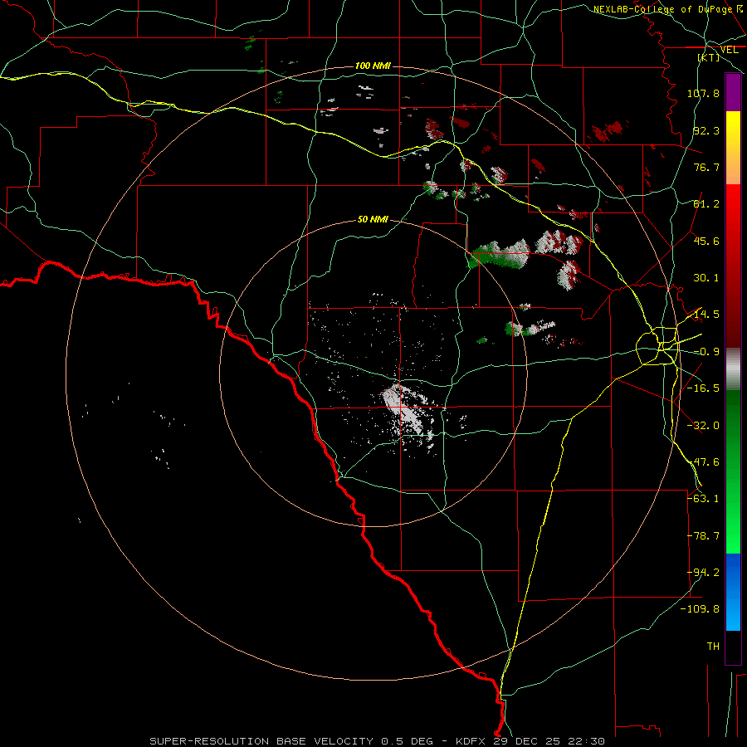Screen dimensions: 747x747
Task: Select the -0.9 velocity scale label
Action: (706, 352)
